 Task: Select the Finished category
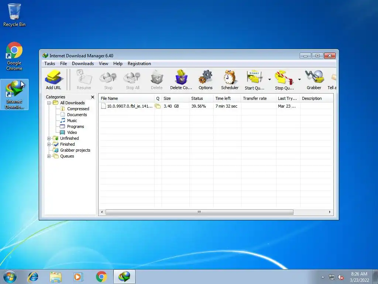click(67, 145)
